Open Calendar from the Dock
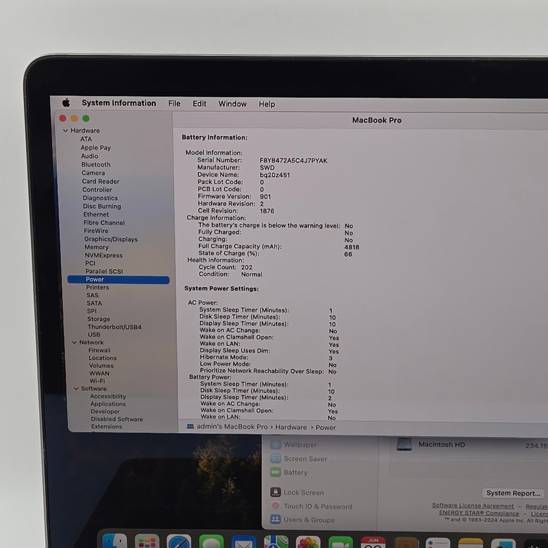 tap(373, 542)
